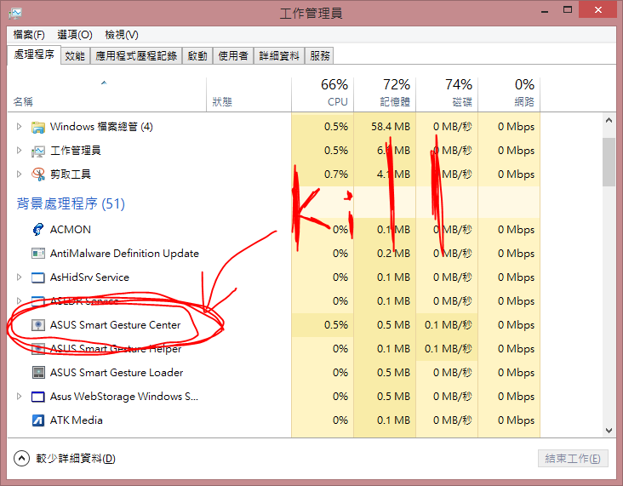Sort by the 74% 磁碟 column header
The width and height of the screenshot is (623, 486).
pyautogui.click(x=447, y=94)
